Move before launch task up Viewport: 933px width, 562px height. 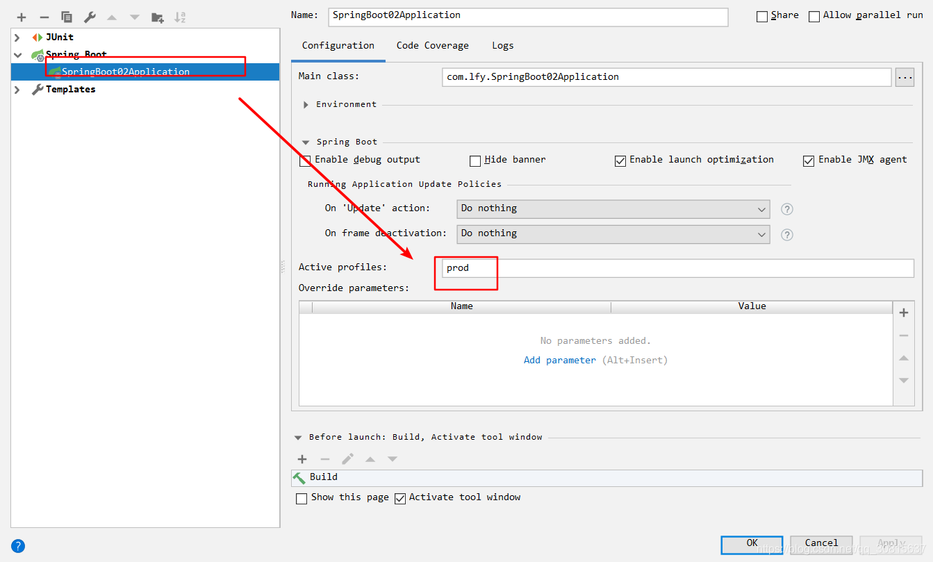[x=370, y=458]
